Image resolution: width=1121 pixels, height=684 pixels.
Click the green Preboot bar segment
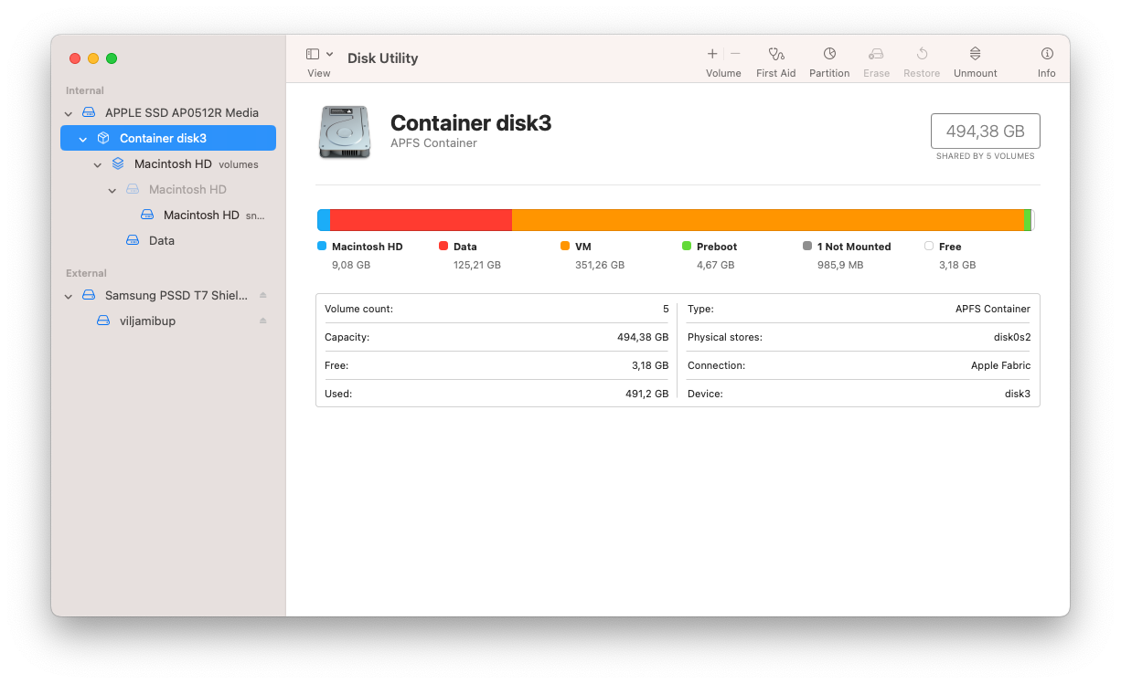pyautogui.click(x=1028, y=220)
